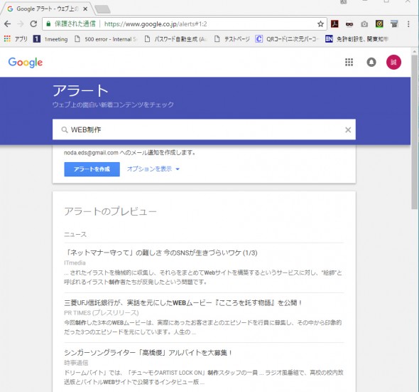Viewport: 419px width, 392px height.
Task: Open the EN 免許制… bookmark
Action: [x=357, y=39]
